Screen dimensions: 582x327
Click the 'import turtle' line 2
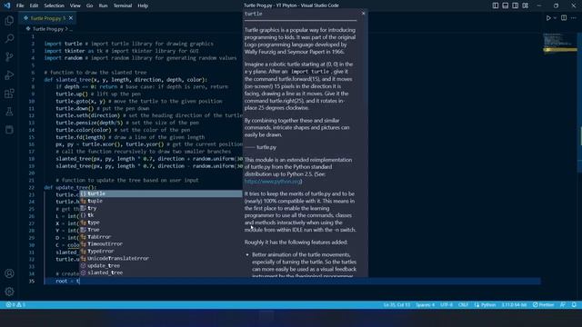pos(129,44)
